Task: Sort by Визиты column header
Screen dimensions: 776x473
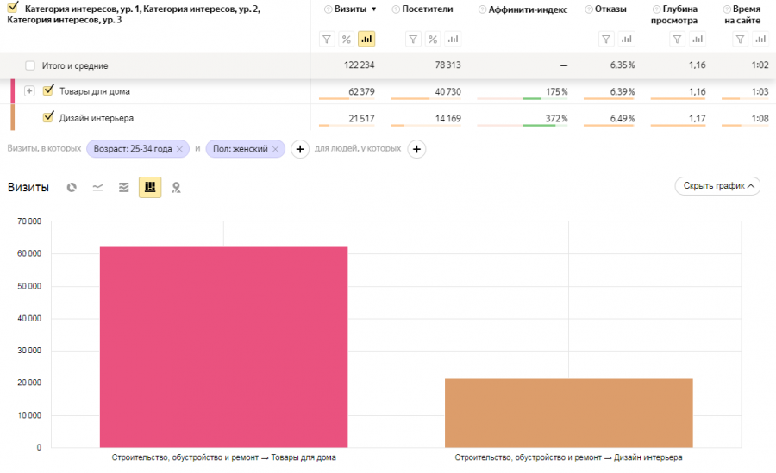Action: click(x=354, y=9)
